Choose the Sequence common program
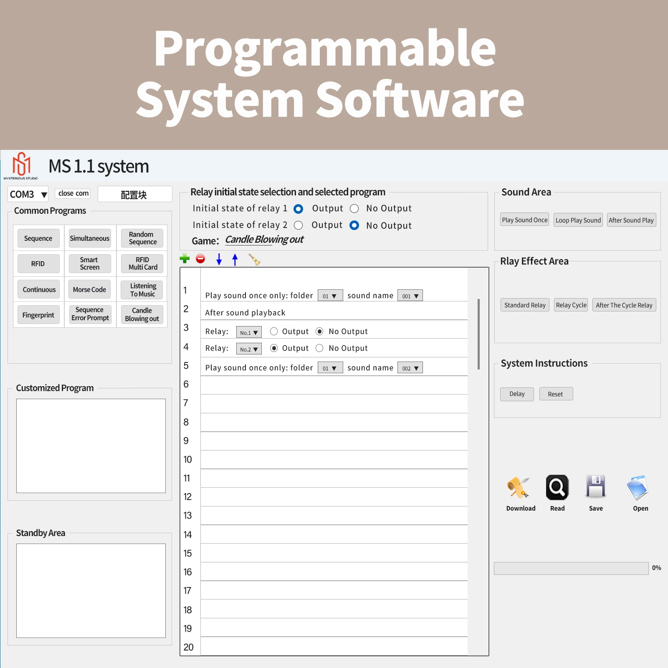This screenshot has height=668, width=668. (38, 238)
